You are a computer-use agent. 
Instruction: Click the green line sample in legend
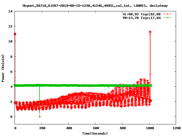[167, 18]
